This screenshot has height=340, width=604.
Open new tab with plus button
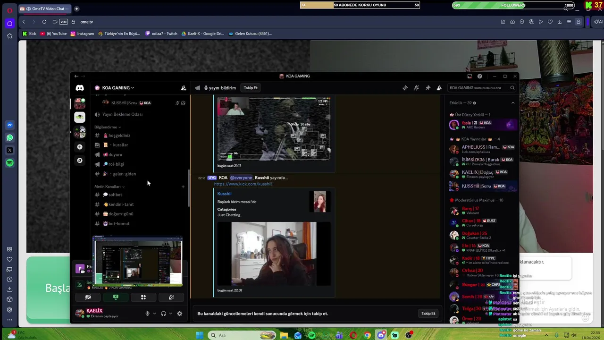click(76, 8)
